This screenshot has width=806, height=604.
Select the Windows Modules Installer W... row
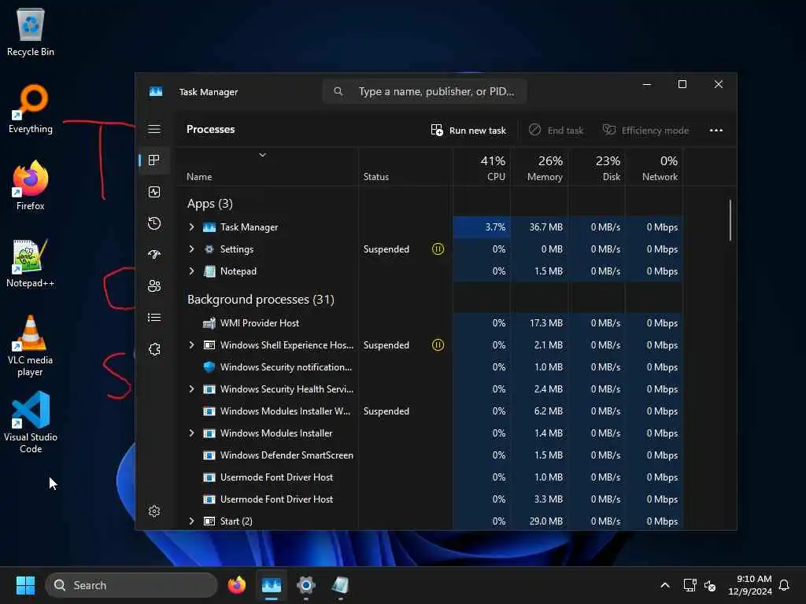tap(431, 411)
